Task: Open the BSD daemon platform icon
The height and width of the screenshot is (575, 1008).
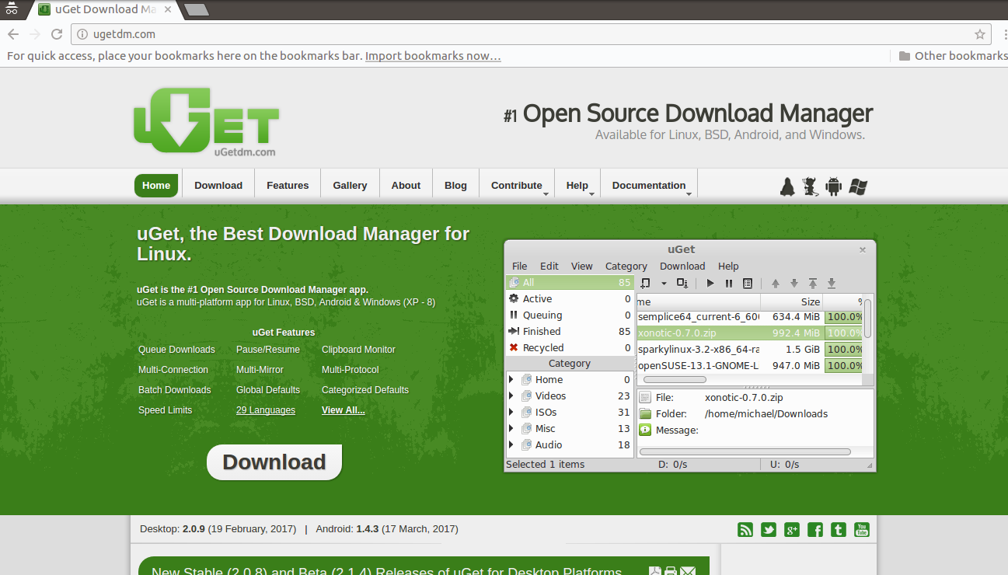Action: coord(811,186)
